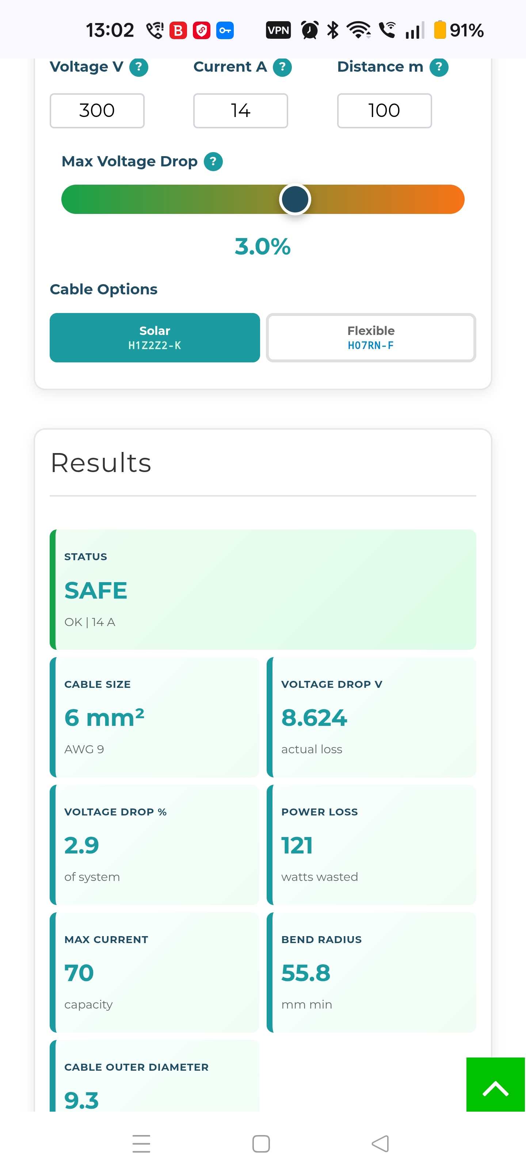
Task: Tap the Bend Radius 55.8 card
Action: click(x=371, y=972)
